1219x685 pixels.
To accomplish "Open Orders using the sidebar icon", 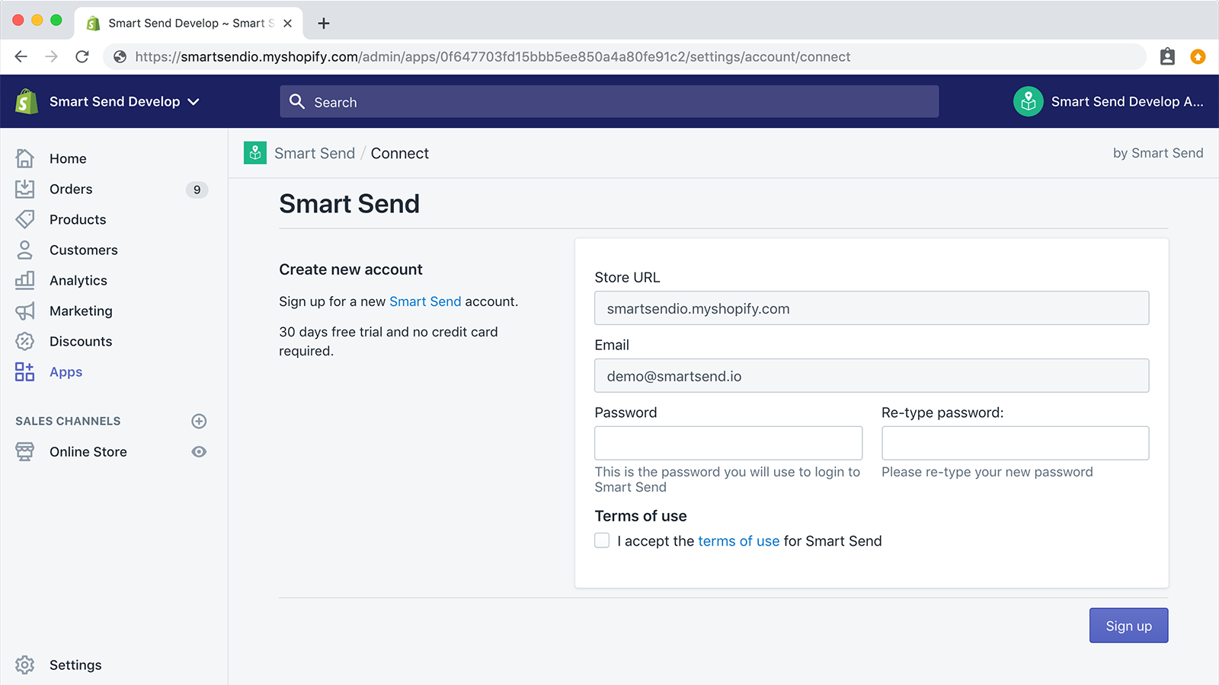I will pyautogui.click(x=24, y=189).
